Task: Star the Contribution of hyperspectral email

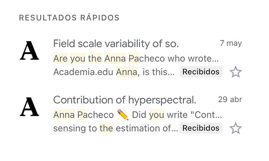Action: [x=235, y=128]
